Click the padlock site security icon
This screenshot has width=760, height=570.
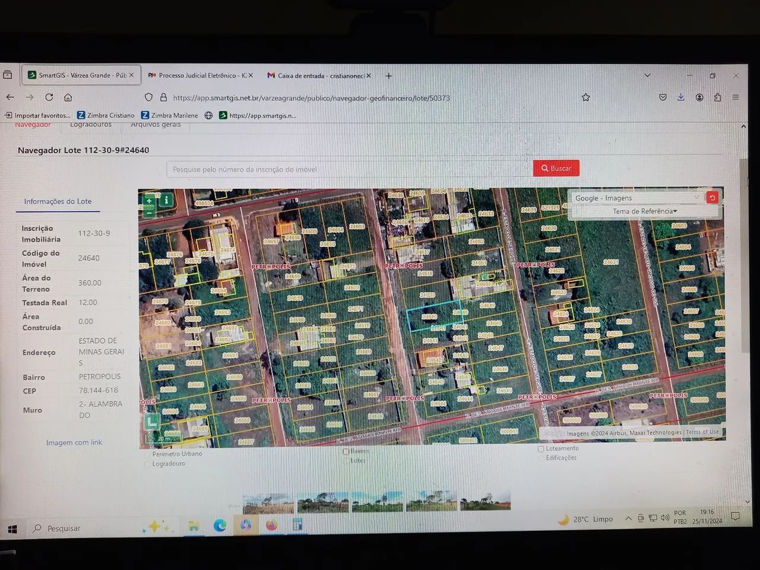point(163,97)
